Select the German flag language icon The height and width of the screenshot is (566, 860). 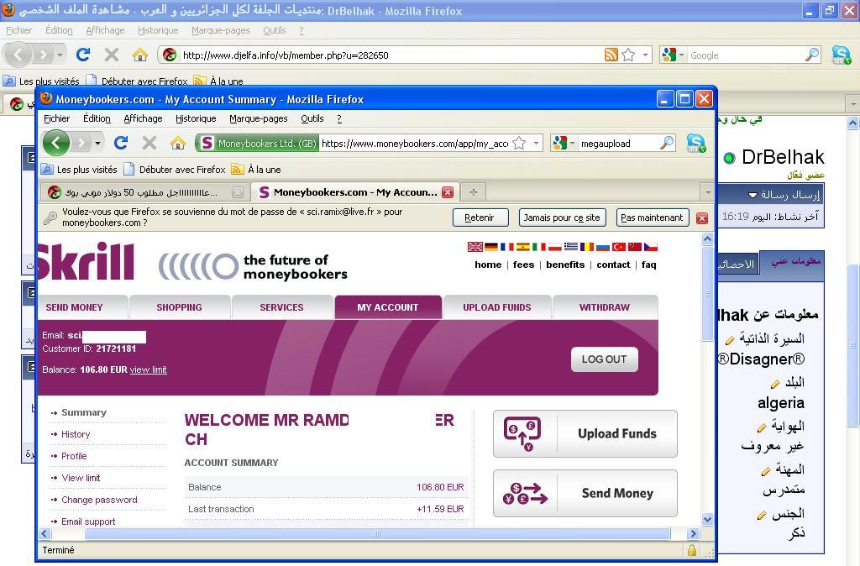pyautogui.click(x=490, y=247)
